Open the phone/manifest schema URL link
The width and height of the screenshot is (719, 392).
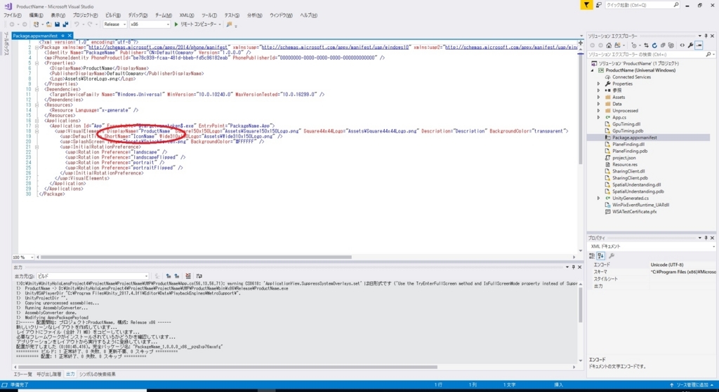pos(158,47)
